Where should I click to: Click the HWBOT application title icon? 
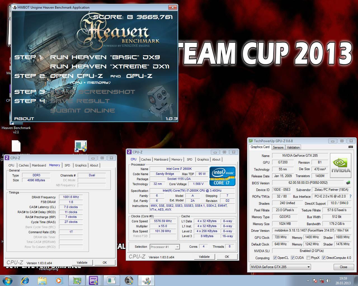pyautogui.click(x=15, y=7)
